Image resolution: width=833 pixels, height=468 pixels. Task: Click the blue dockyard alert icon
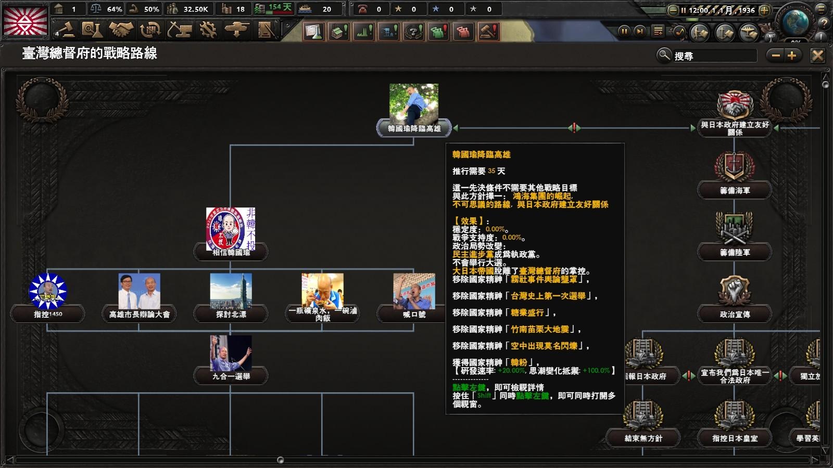click(x=389, y=32)
